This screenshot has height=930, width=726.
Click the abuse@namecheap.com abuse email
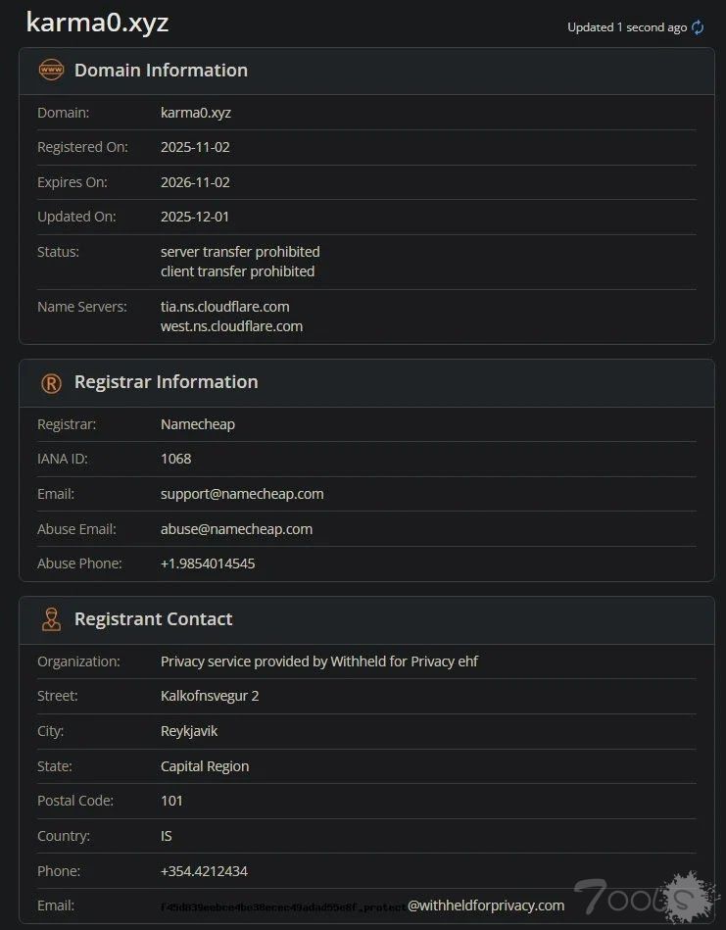236,529
